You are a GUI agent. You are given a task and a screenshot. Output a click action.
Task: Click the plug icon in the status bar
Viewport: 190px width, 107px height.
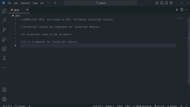[x=30, y=106]
